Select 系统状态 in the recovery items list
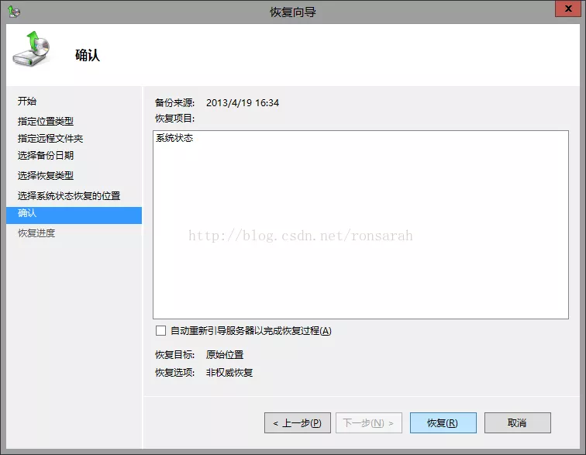Screen dimensions: 586x455 click(x=174, y=139)
